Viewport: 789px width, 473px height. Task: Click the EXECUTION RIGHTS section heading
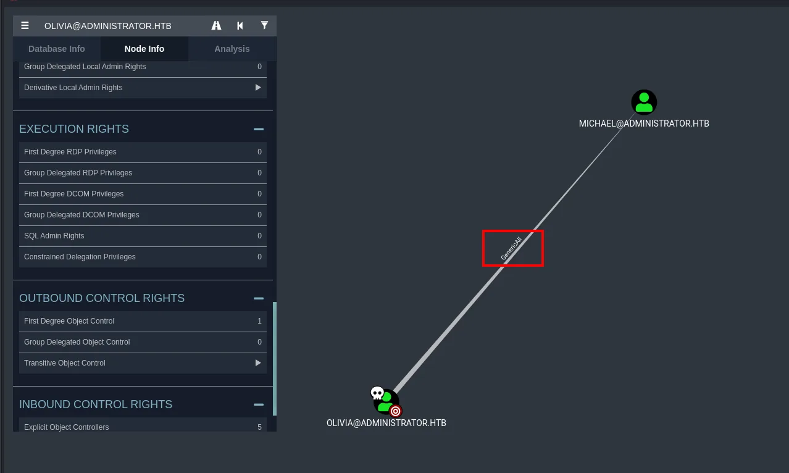click(x=74, y=129)
